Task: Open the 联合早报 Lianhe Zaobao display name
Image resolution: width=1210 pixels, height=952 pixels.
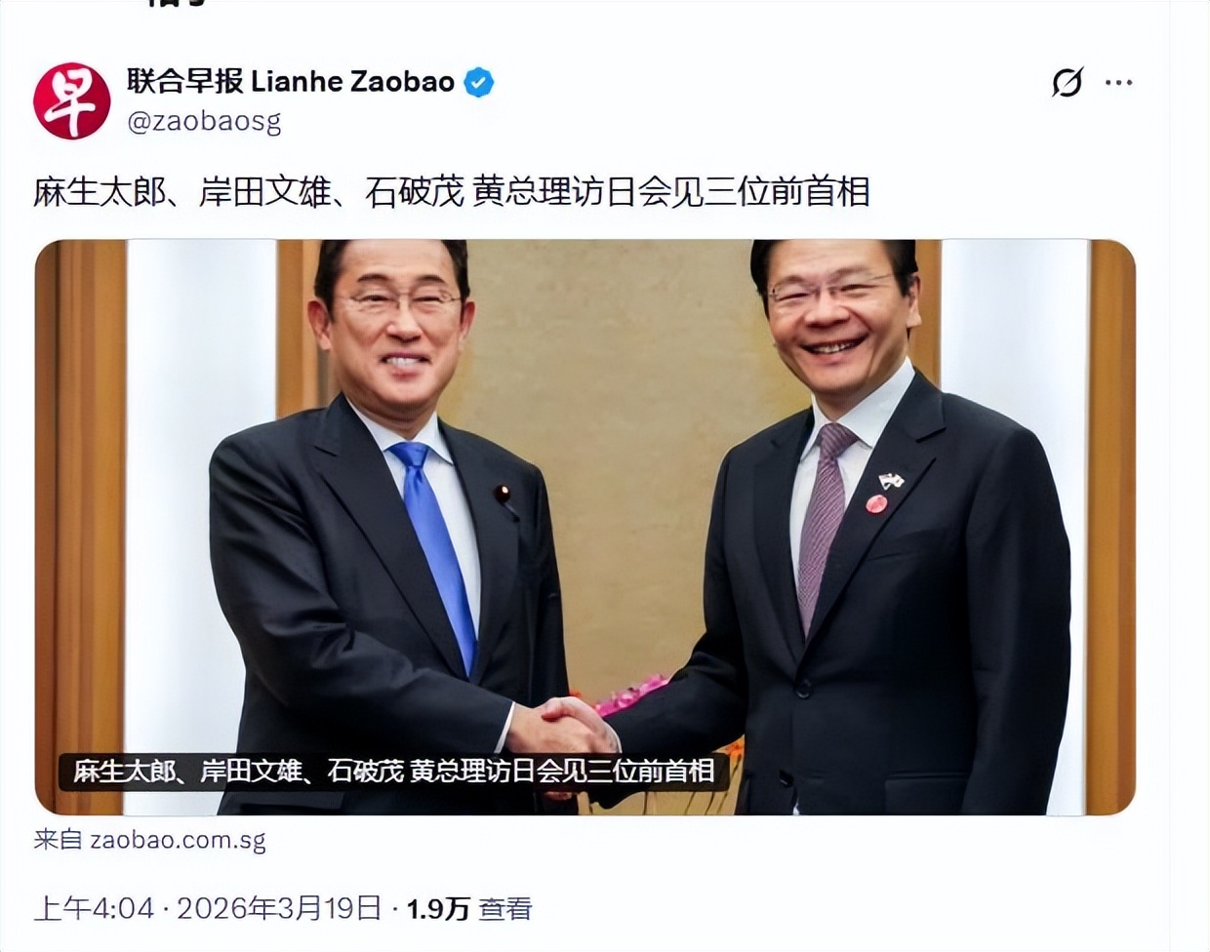Action: tap(290, 82)
